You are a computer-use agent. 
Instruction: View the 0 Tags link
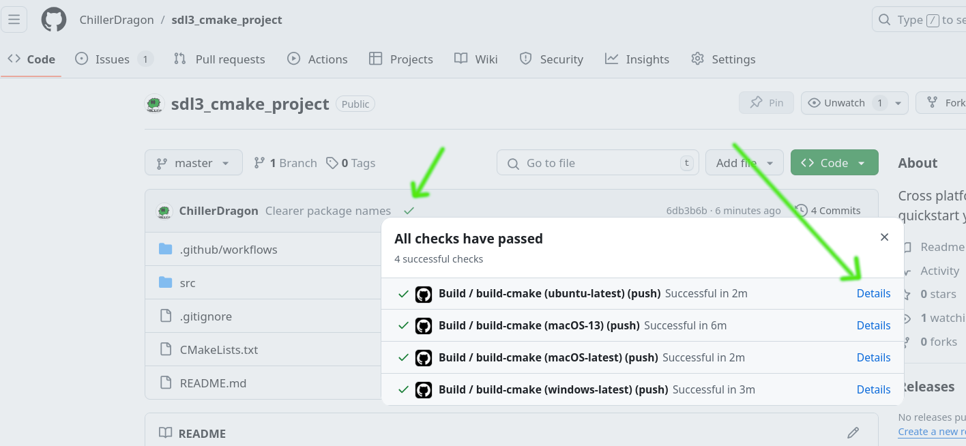(351, 163)
